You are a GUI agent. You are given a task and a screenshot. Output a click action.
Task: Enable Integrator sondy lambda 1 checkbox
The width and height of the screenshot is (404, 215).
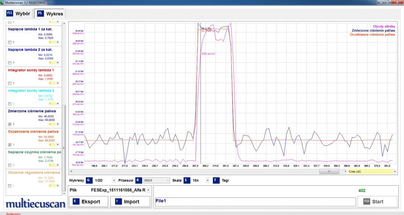10,83
